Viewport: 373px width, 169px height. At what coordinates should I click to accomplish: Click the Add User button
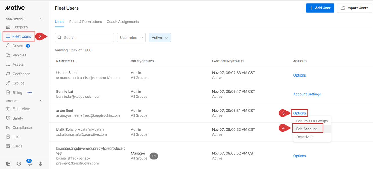[x=320, y=8]
